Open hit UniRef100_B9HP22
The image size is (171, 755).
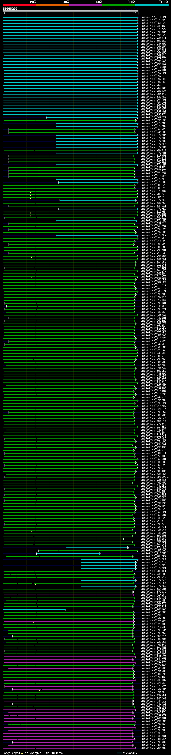(x=153, y=35)
